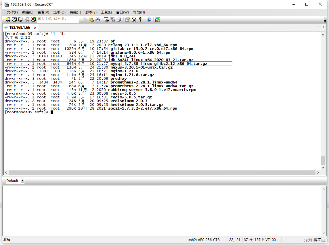Click tab scroll right arrow

point(323,27)
